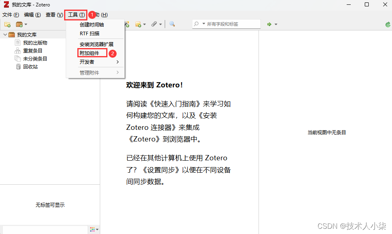Select 未分类条目 in the tree

click(35, 59)
